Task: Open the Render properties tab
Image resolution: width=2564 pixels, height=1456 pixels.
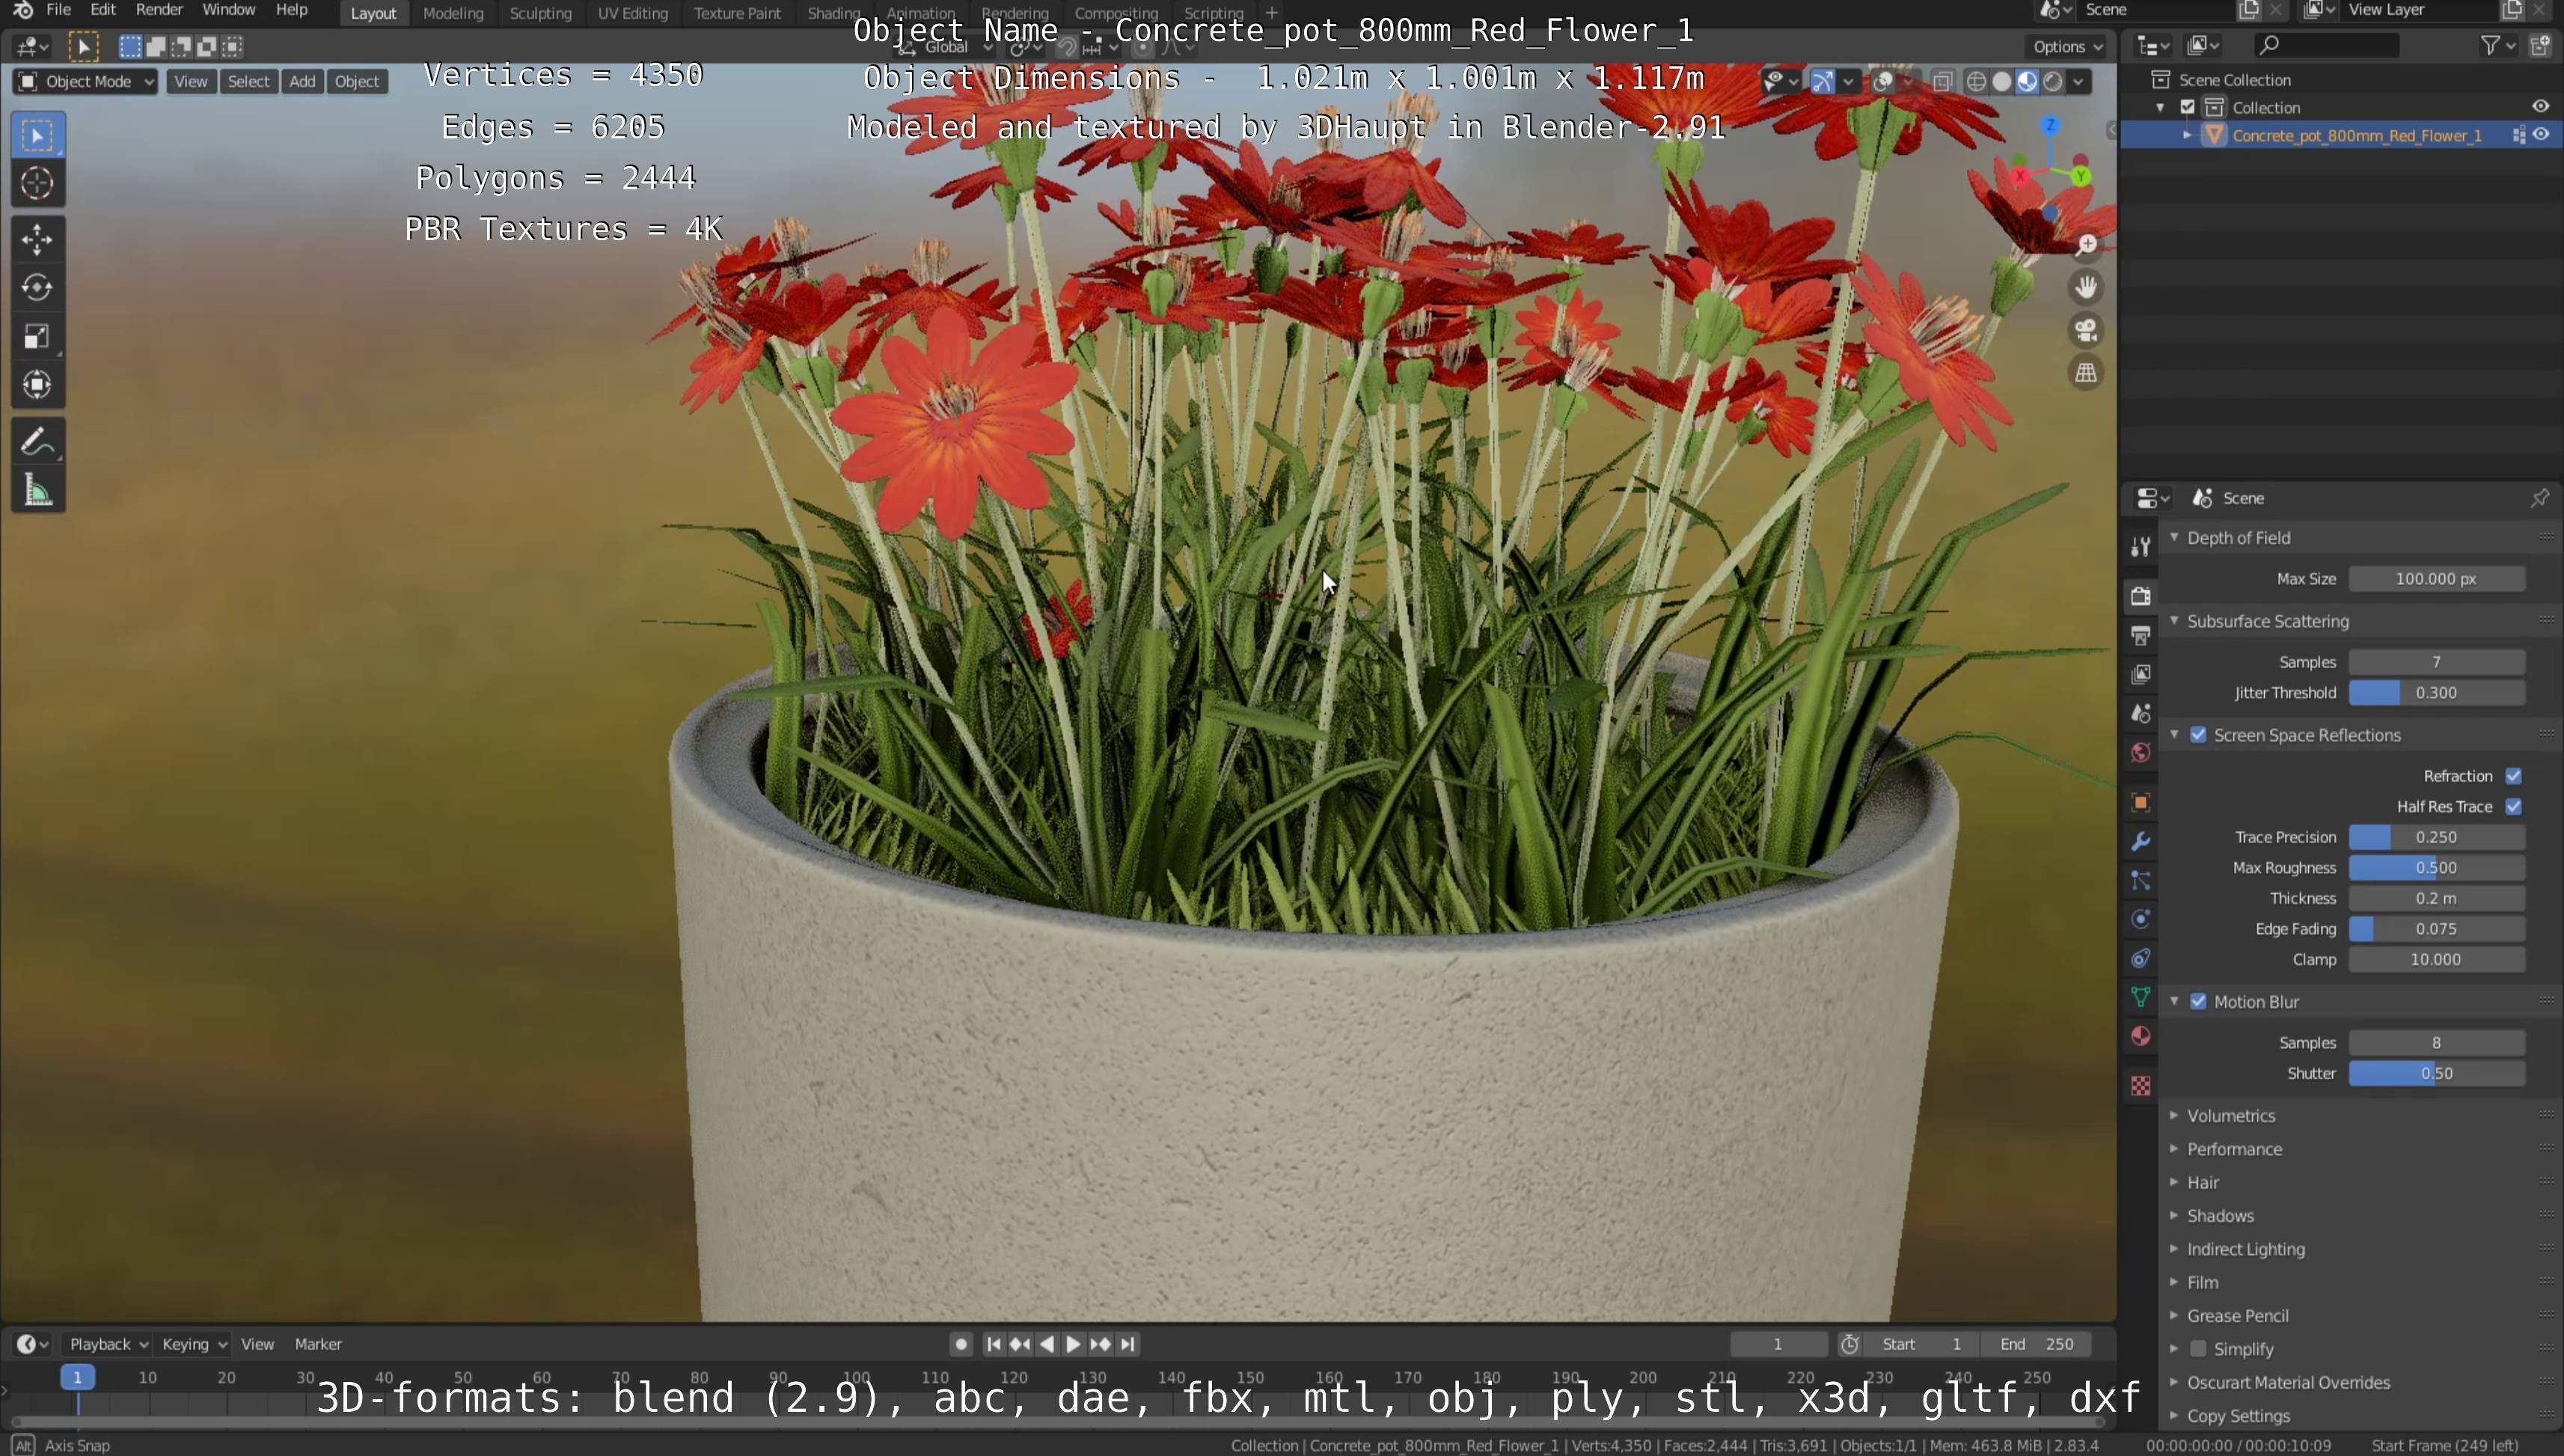Action: click(x=2140, y=596)
